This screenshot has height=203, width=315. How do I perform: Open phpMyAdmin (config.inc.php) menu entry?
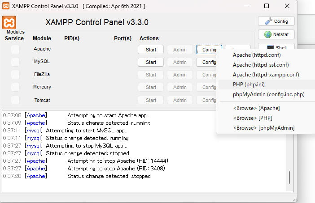click(267, 94)
